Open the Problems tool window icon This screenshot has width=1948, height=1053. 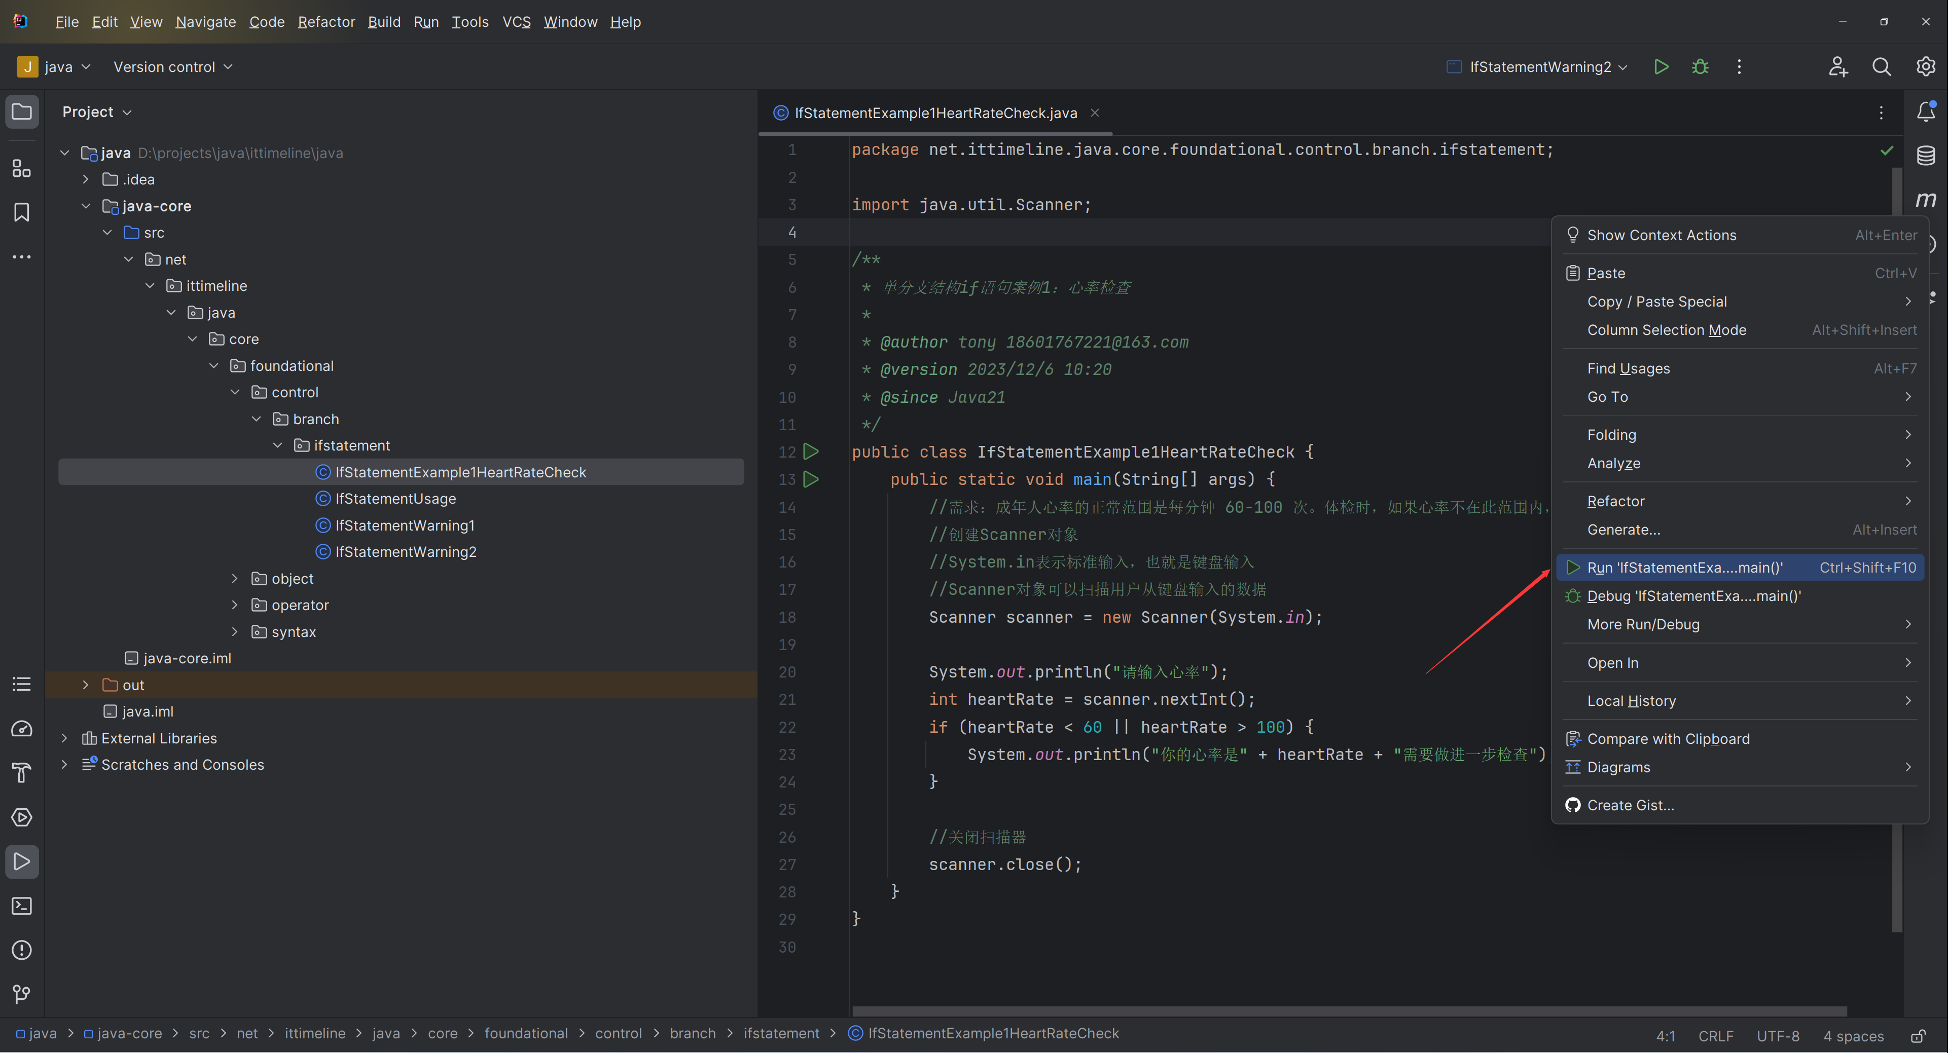22,950
